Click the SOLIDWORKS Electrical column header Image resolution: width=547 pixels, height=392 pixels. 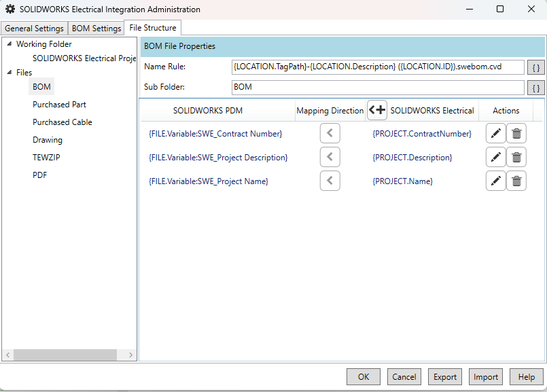tap(432, 111)
